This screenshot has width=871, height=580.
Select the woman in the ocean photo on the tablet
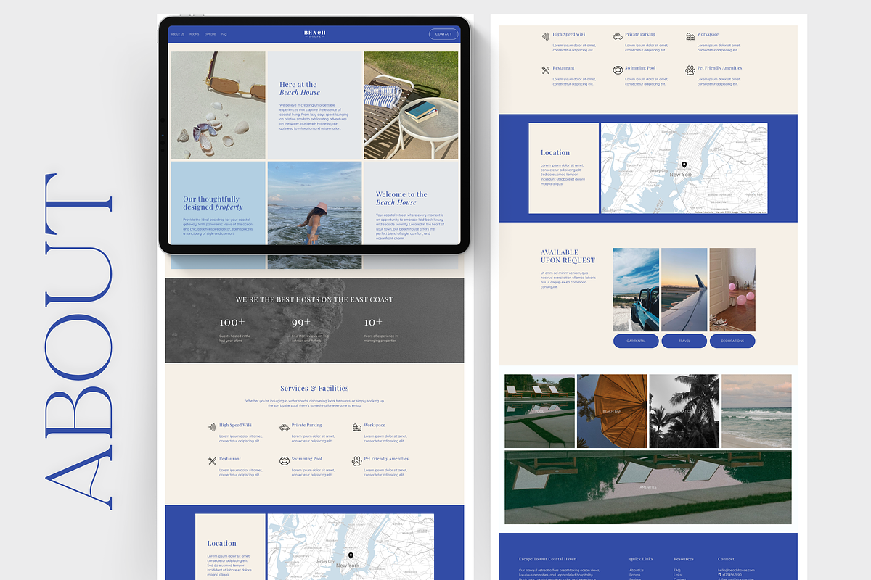pos(314,203)
